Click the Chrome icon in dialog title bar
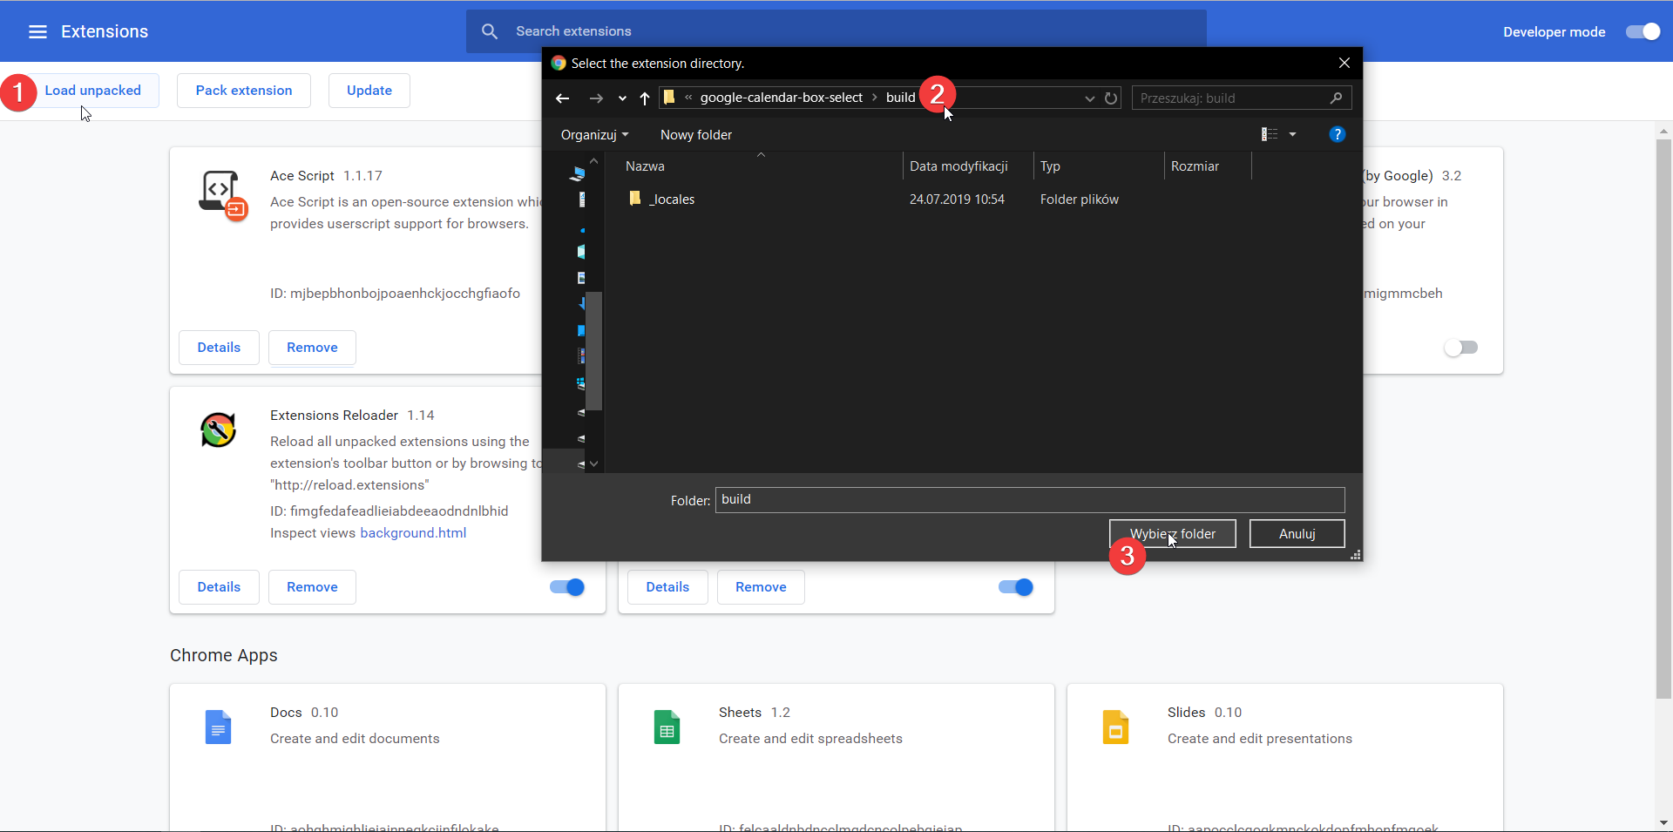 pyautogui.click(x=559, y=63)
